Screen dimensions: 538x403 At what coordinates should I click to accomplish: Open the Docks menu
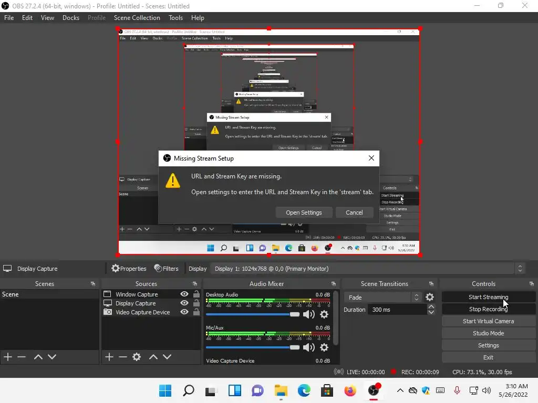71,18
